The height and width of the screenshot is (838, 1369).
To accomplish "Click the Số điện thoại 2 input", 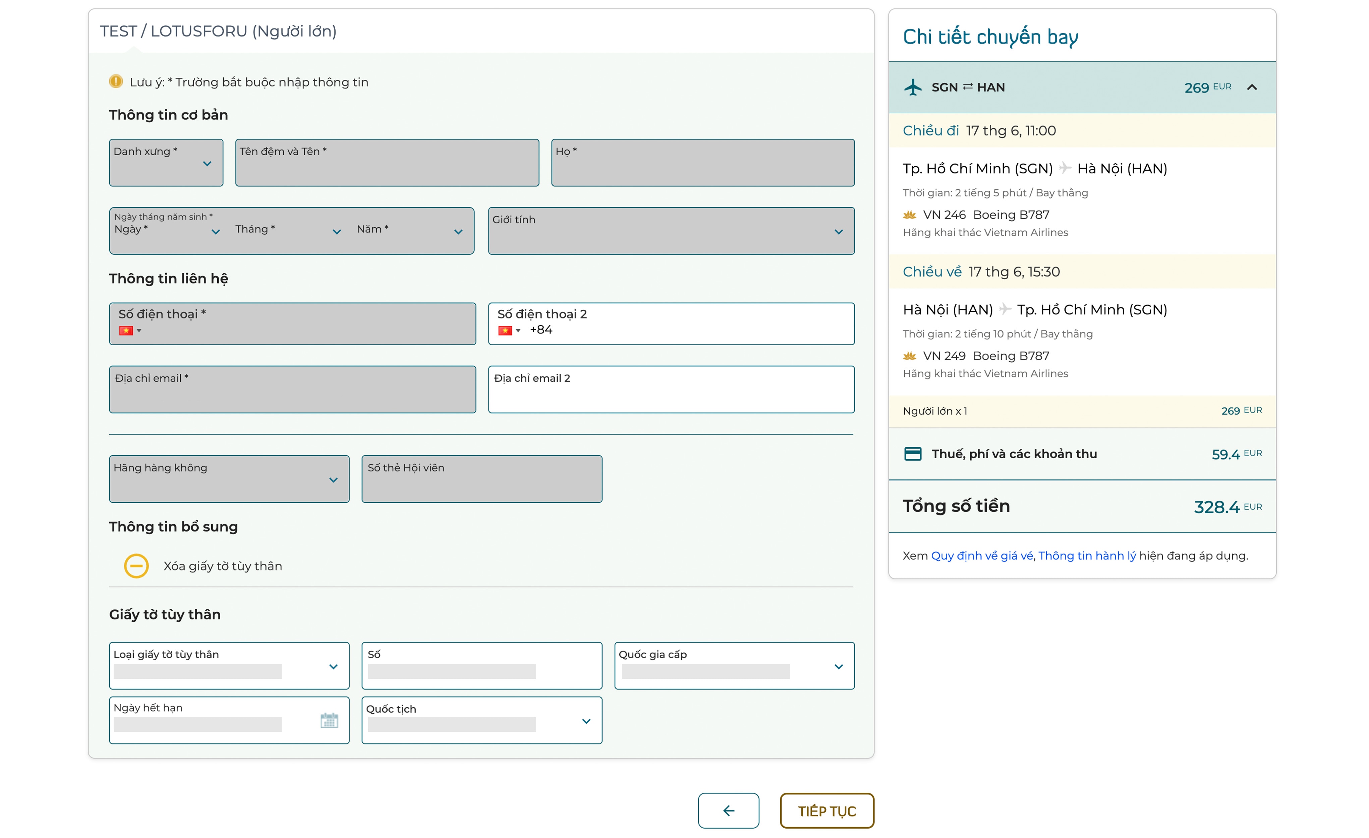I will (671, 324).
